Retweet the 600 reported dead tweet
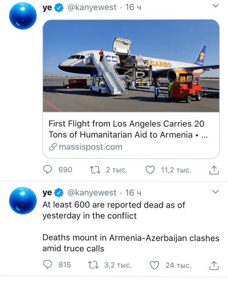 92,265
